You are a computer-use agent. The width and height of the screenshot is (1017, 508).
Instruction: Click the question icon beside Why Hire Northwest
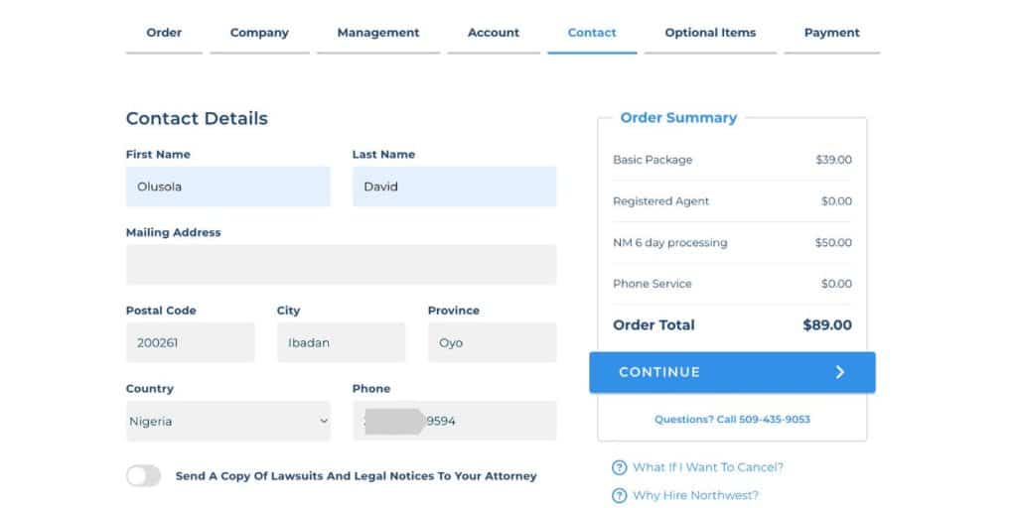[619, 495]
